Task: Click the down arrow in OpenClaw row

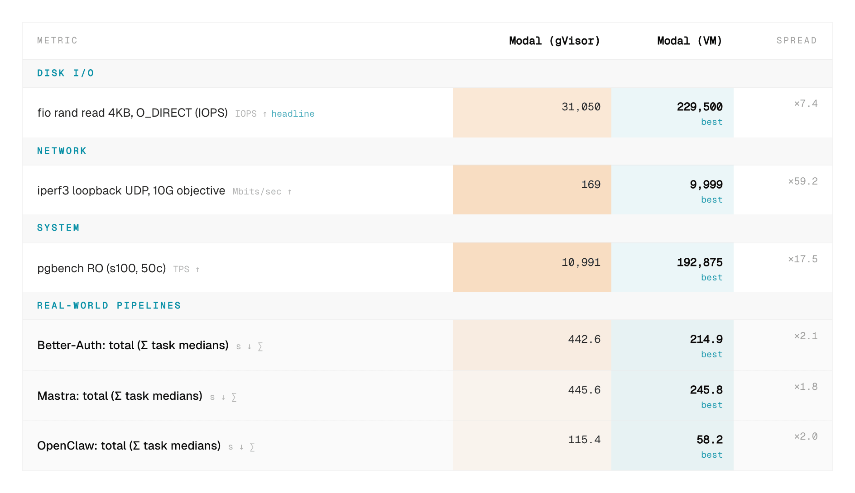Action: 241,447
